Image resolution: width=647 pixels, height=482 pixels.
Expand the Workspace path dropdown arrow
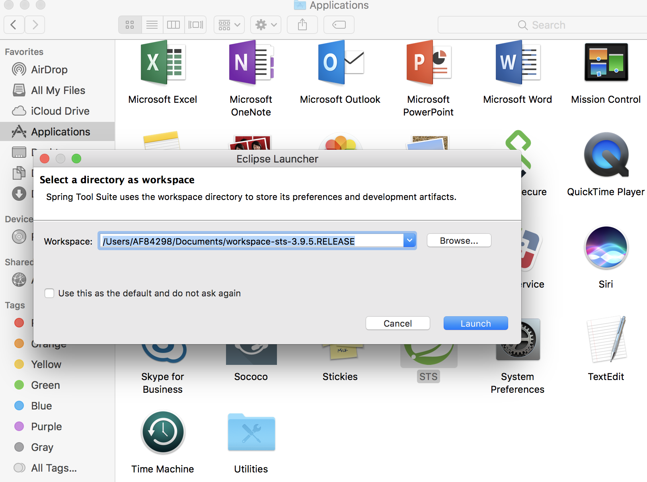(409, 241)
